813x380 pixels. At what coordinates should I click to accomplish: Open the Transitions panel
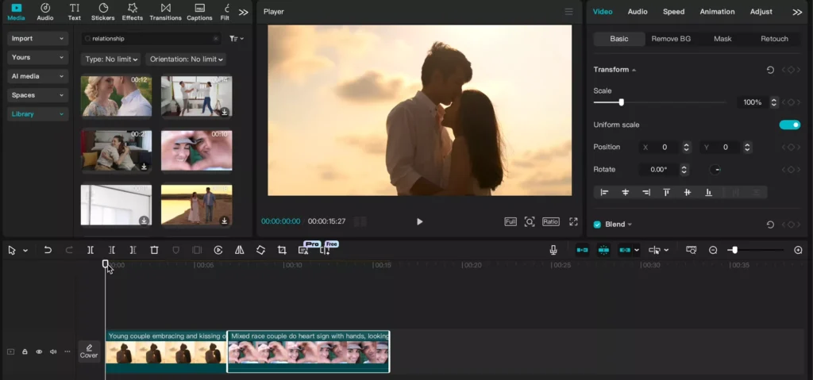tap(165, 12)
